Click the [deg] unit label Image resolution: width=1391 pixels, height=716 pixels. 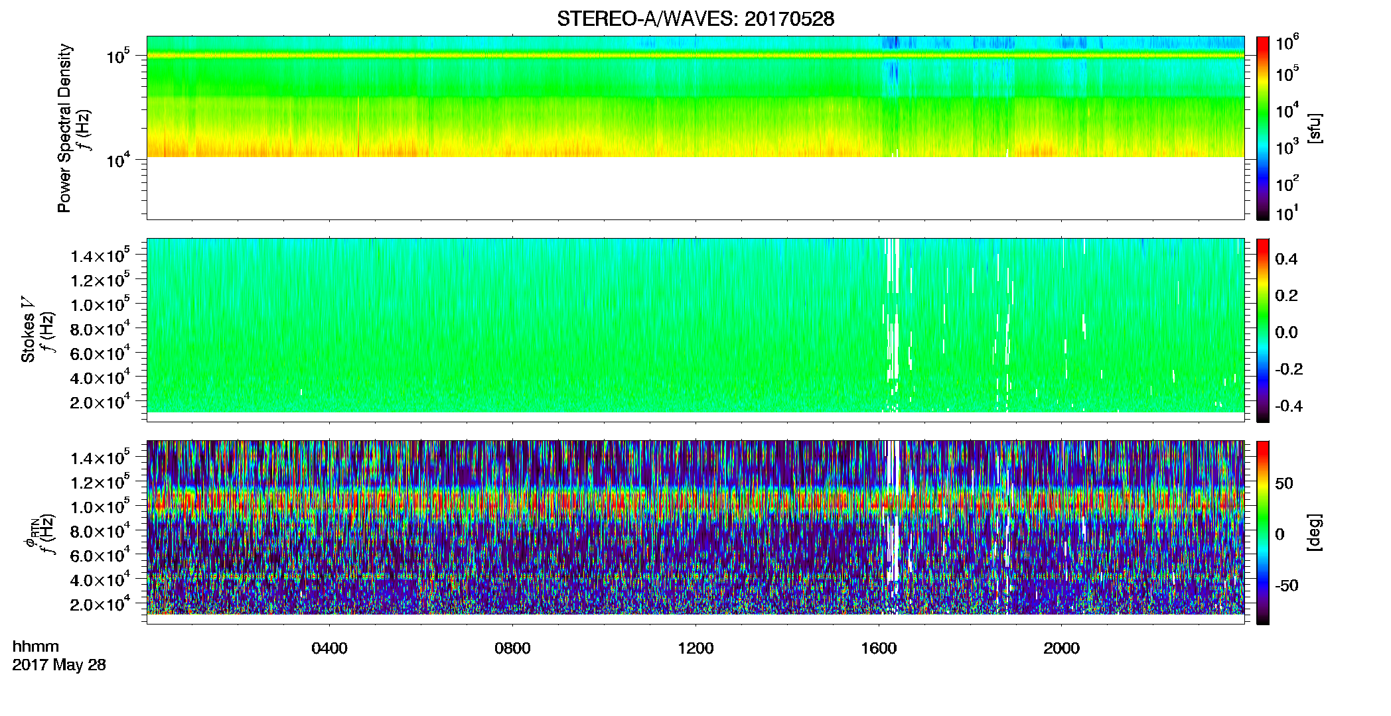click(x=1315, y=532)
